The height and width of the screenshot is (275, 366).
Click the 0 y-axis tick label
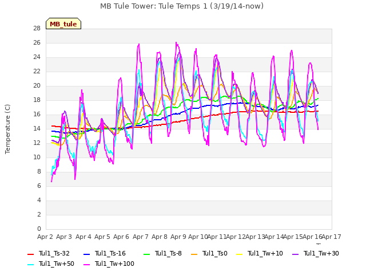click(x=39, y=229)
